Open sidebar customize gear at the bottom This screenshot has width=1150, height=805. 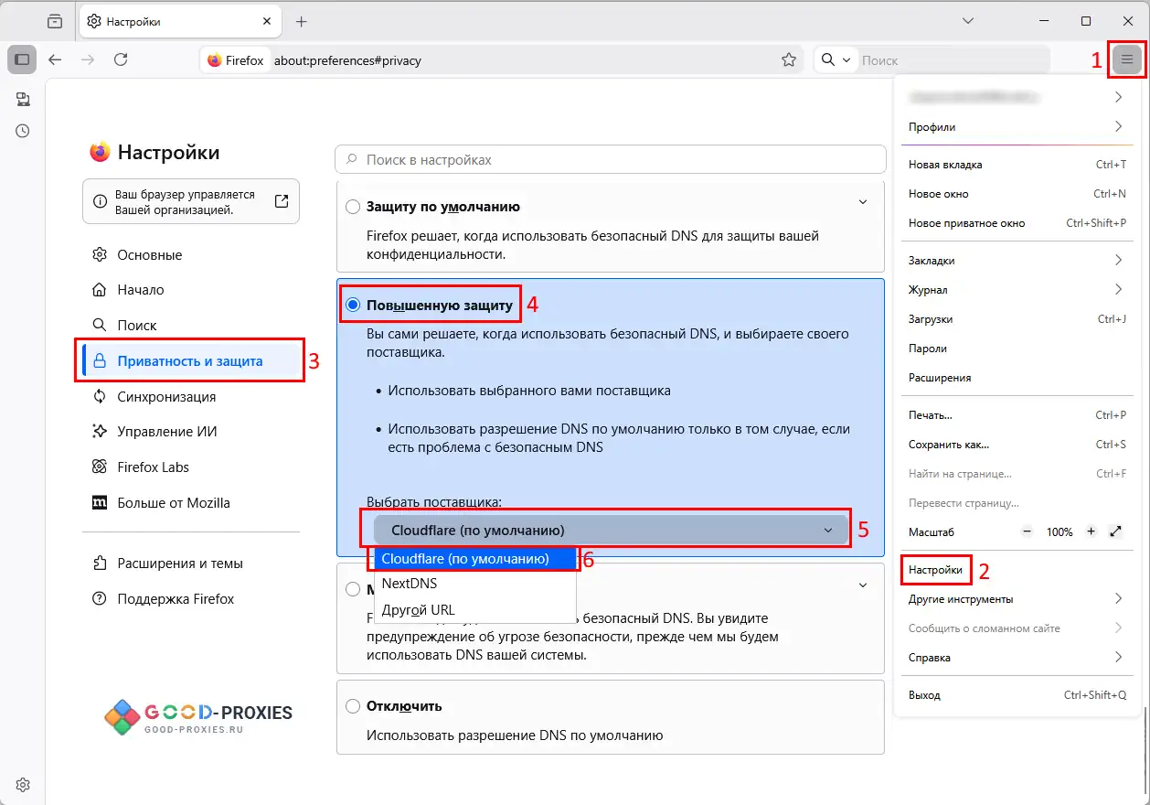point(23,785)
